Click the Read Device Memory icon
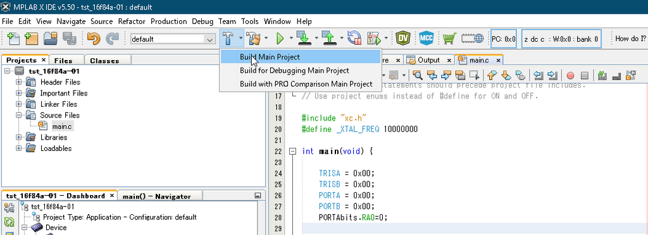Viewport: 648px width, 235px height. click(x=328, y=39)
